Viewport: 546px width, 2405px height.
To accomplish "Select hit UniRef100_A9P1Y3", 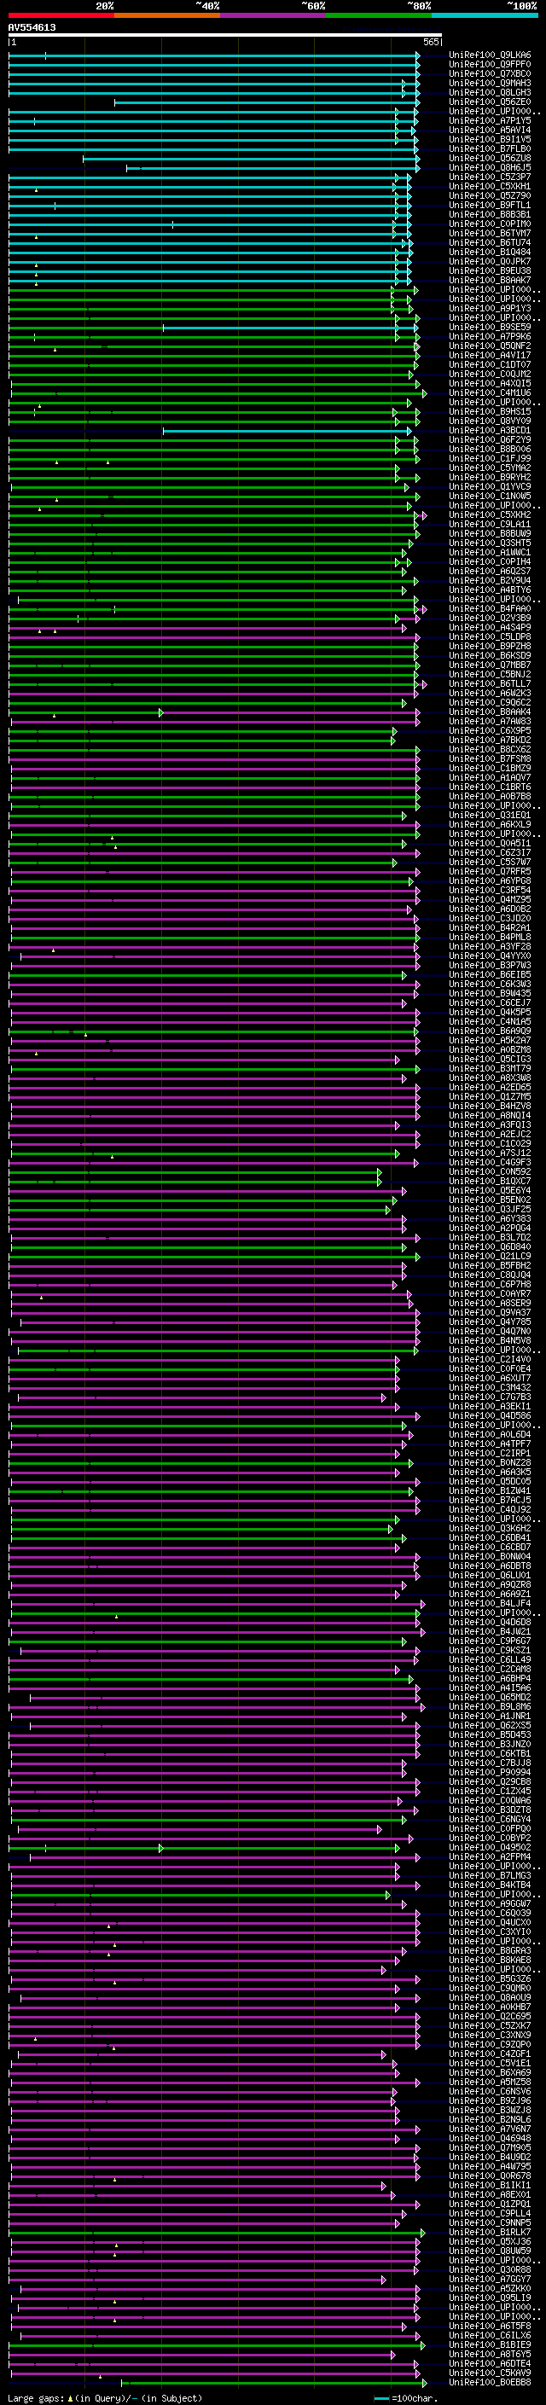I will 490,308.
